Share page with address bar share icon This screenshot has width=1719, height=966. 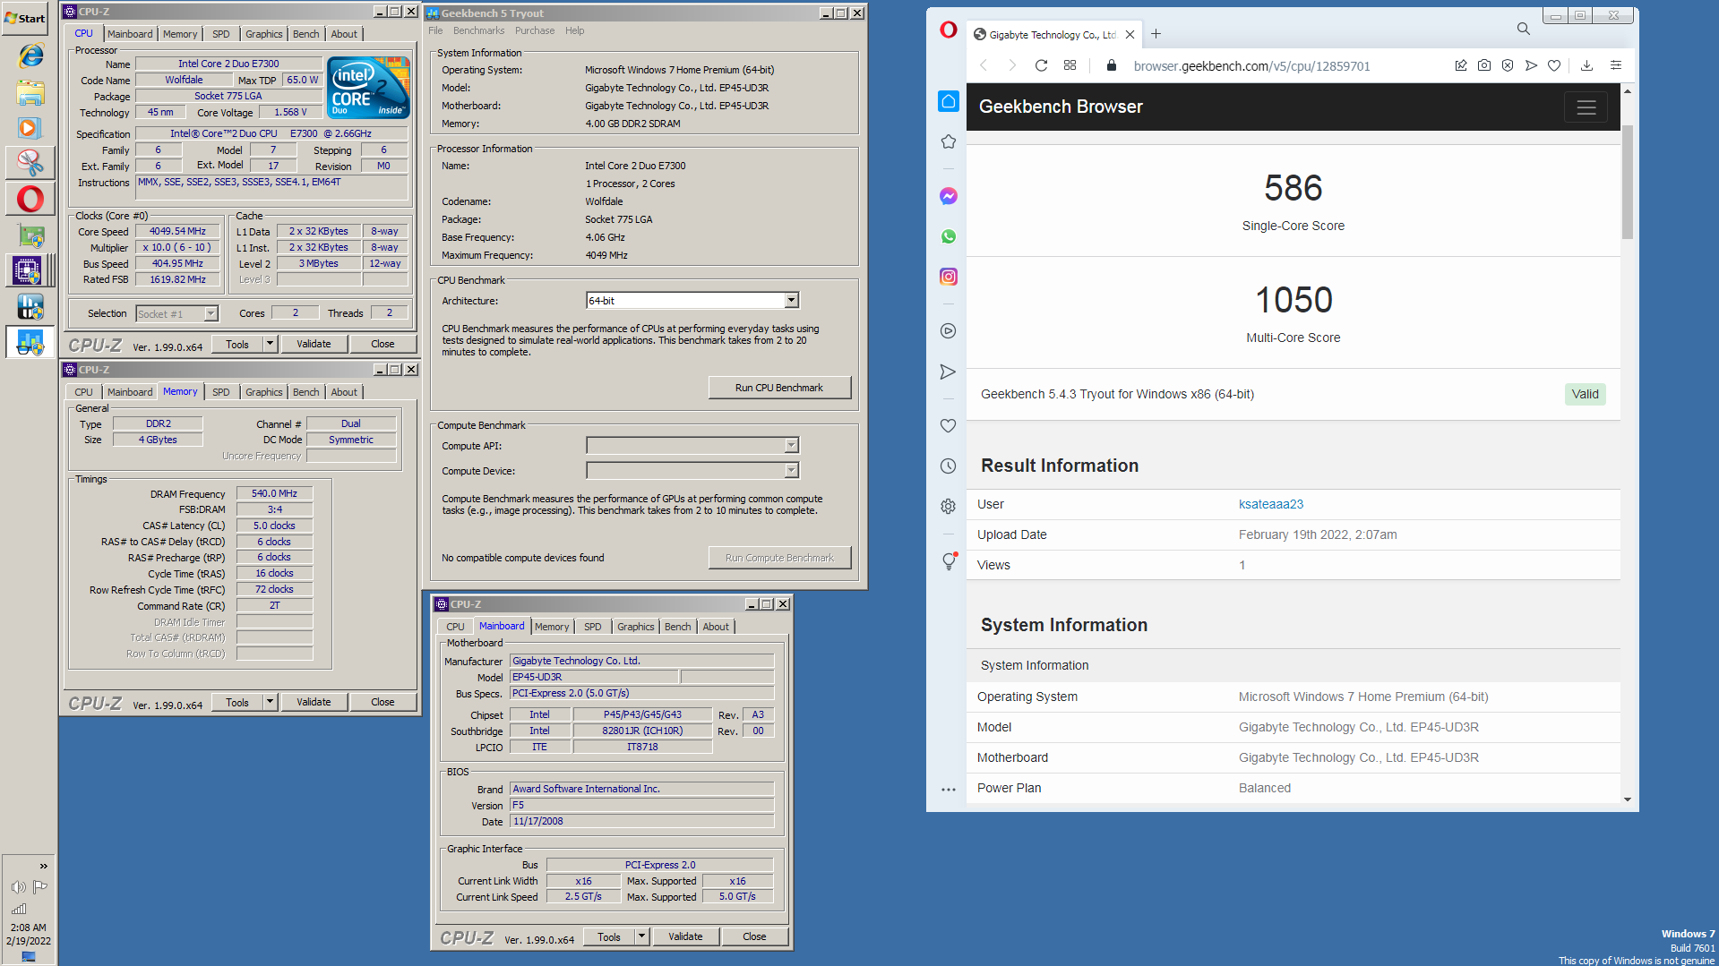(1460, 65)
